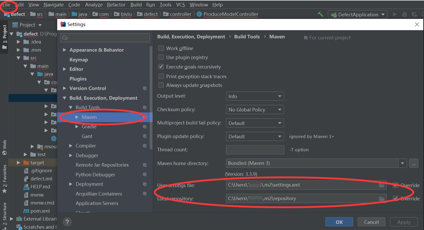
Task: Enable Use plugin registry checkbox
Action: point(161,57)
